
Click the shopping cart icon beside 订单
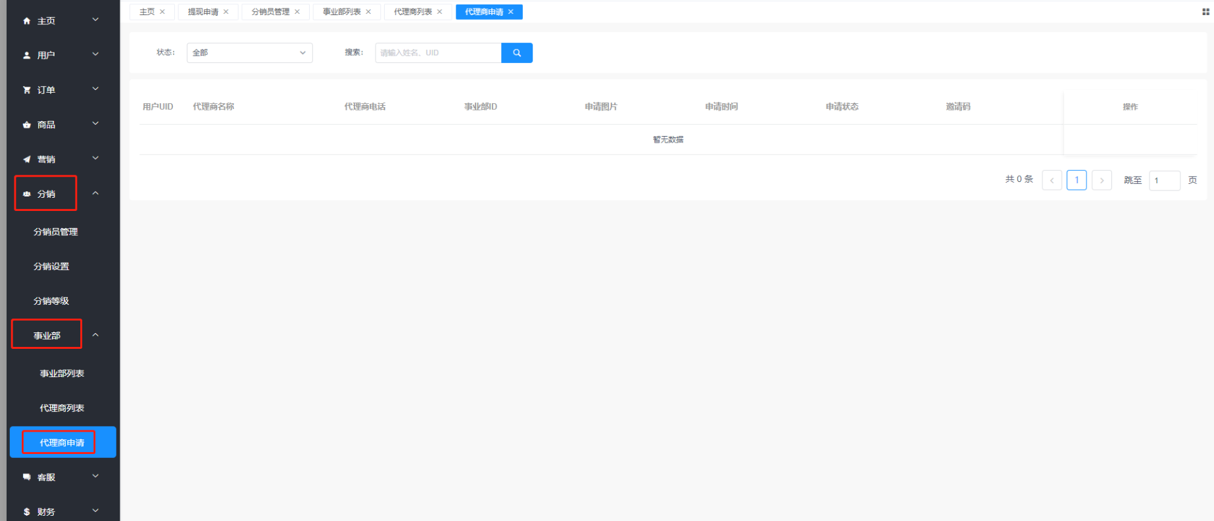coord(27,90)
